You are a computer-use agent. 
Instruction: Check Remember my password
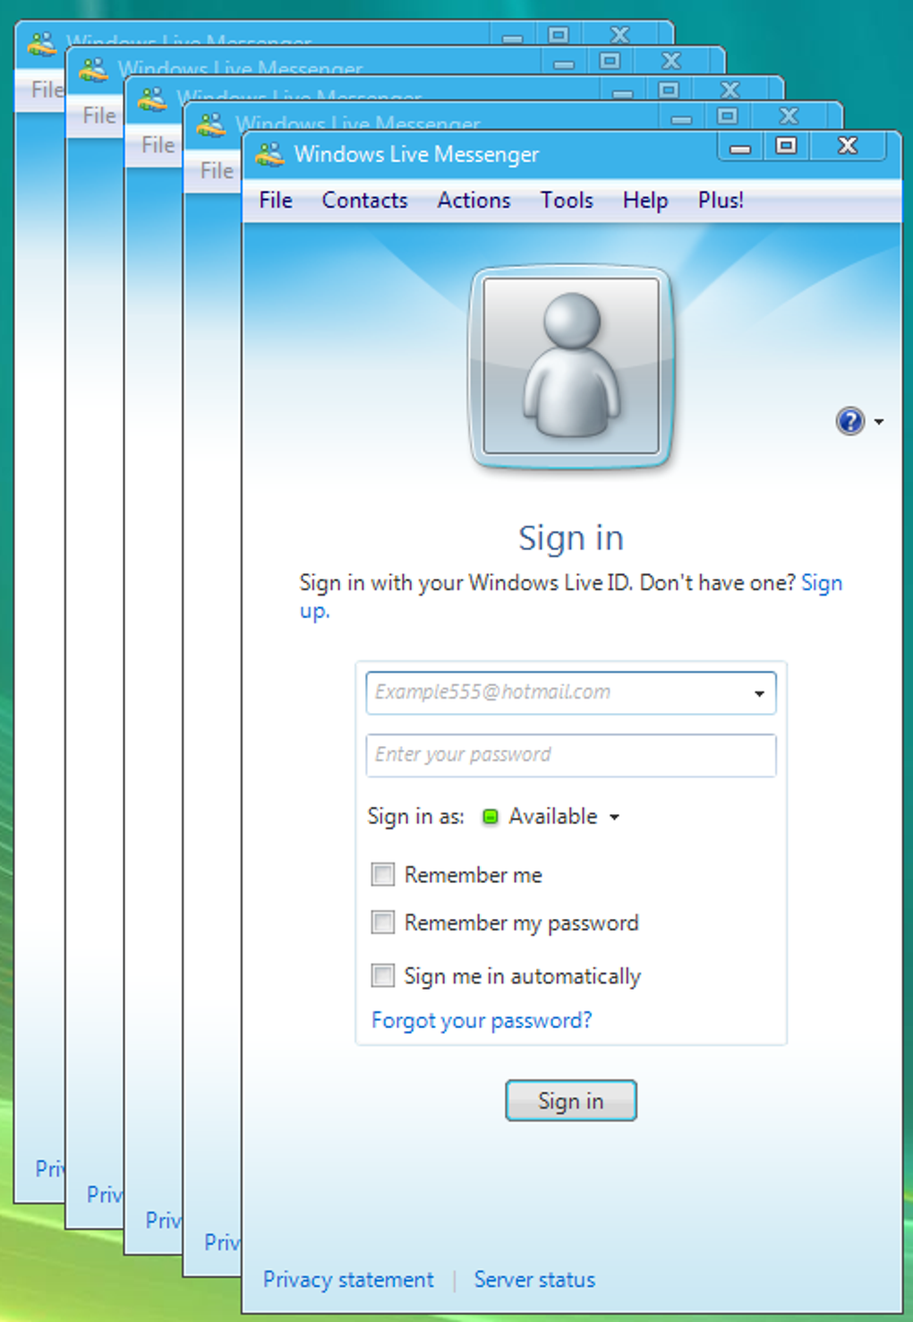coord(383,923)
